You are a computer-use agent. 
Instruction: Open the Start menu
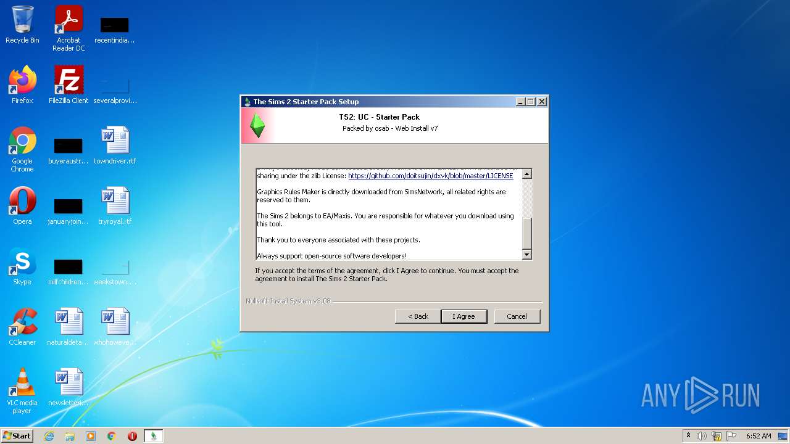tap(17, 436)
